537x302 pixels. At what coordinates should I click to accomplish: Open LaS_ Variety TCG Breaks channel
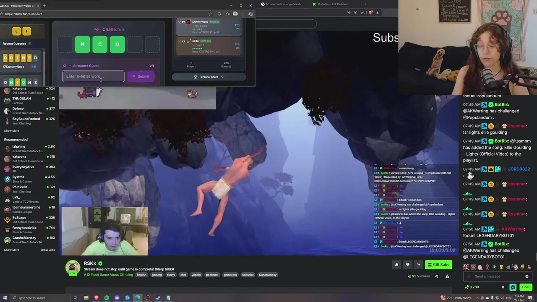(x=29, y=199)
